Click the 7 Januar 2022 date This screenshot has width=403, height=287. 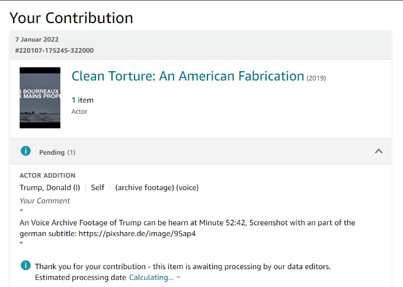[37, 39]
